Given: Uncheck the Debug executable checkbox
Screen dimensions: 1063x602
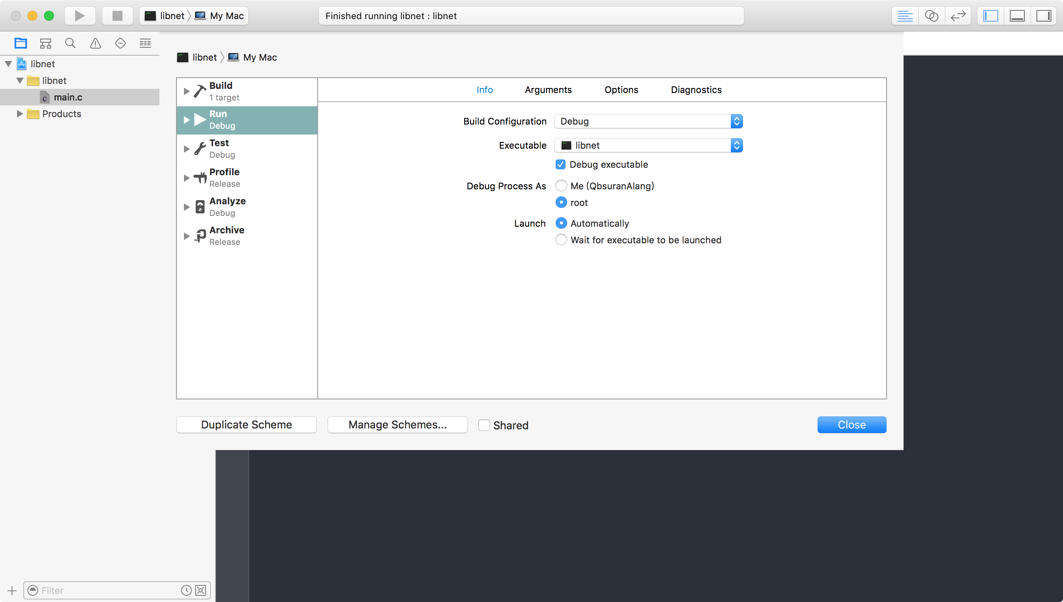Looking at the screenshot, I should pos(561,164).
